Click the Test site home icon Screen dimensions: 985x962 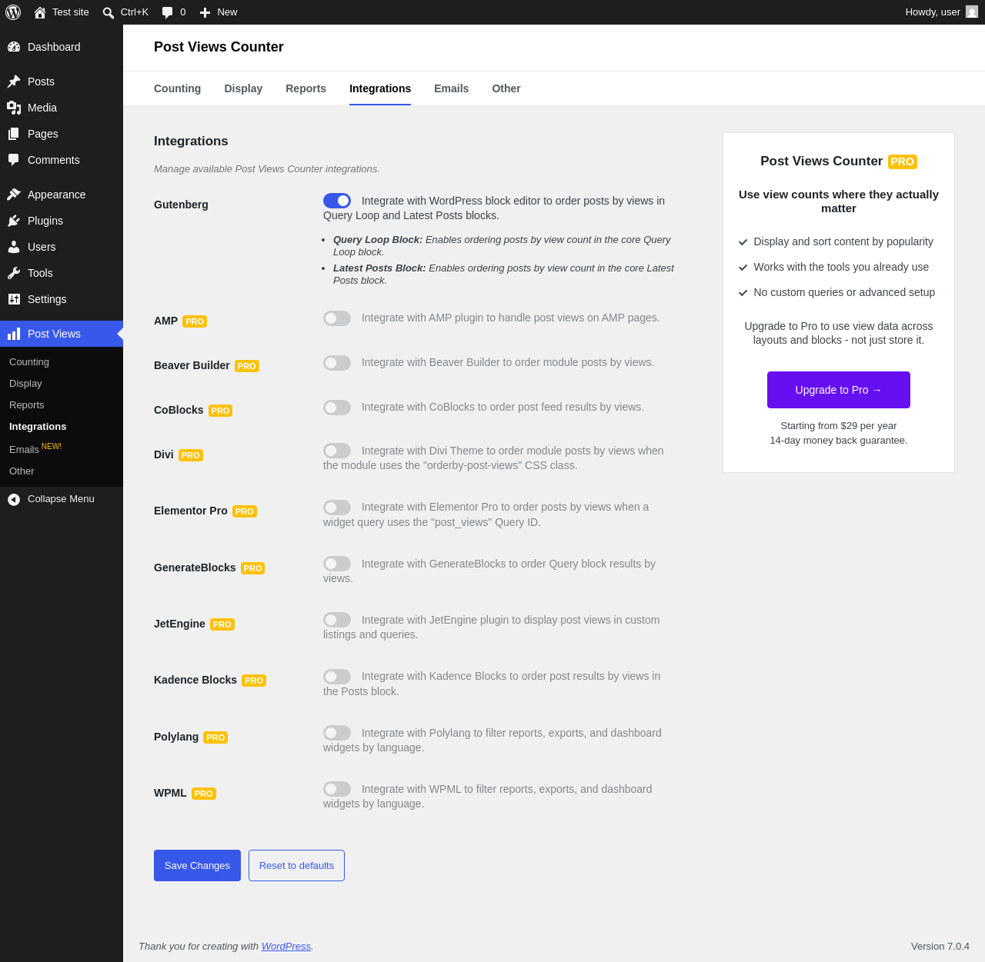40,12
